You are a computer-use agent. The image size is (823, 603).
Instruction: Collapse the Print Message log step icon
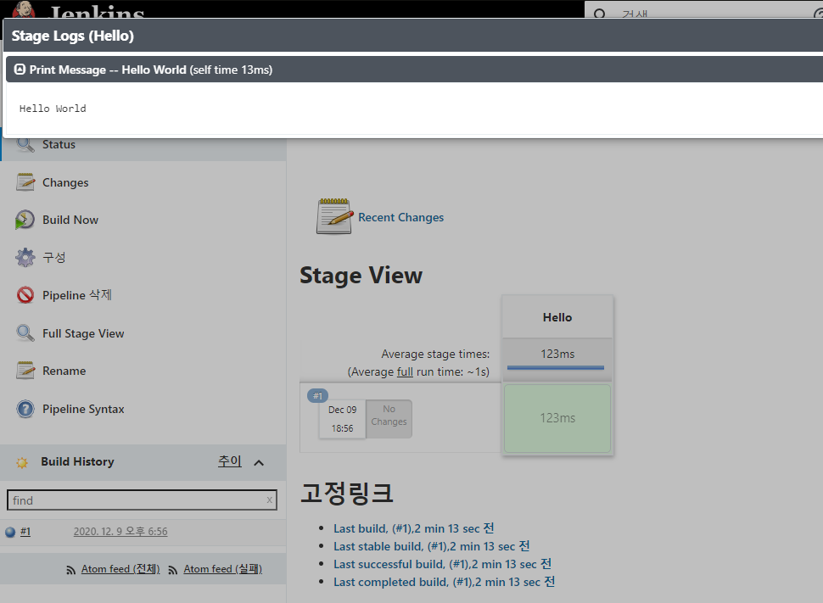click(x=20, y=70)
